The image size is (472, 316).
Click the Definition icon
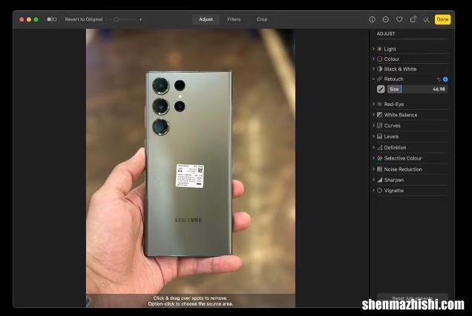click(x=379, y=148)
